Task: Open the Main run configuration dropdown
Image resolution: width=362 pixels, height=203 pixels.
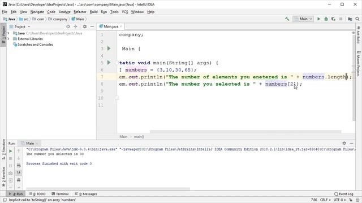Action: [303, 19]
